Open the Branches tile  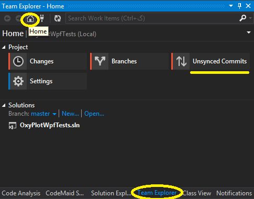pos(129,61)
